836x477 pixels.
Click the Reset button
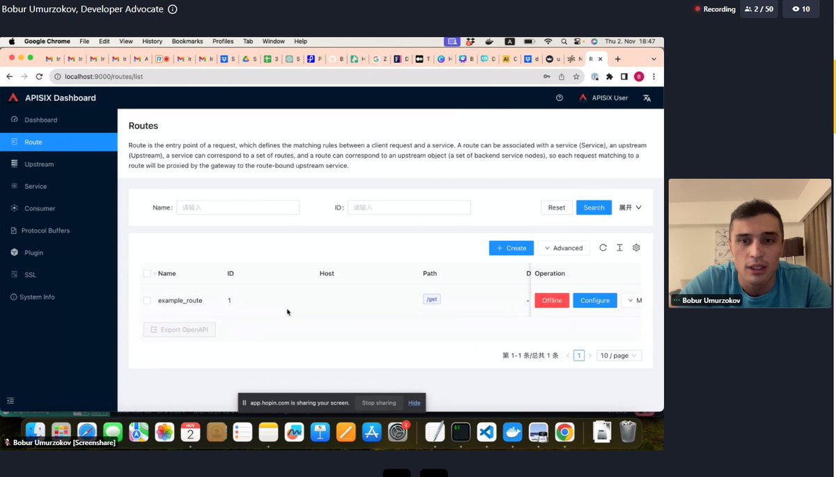pos(557,208)
